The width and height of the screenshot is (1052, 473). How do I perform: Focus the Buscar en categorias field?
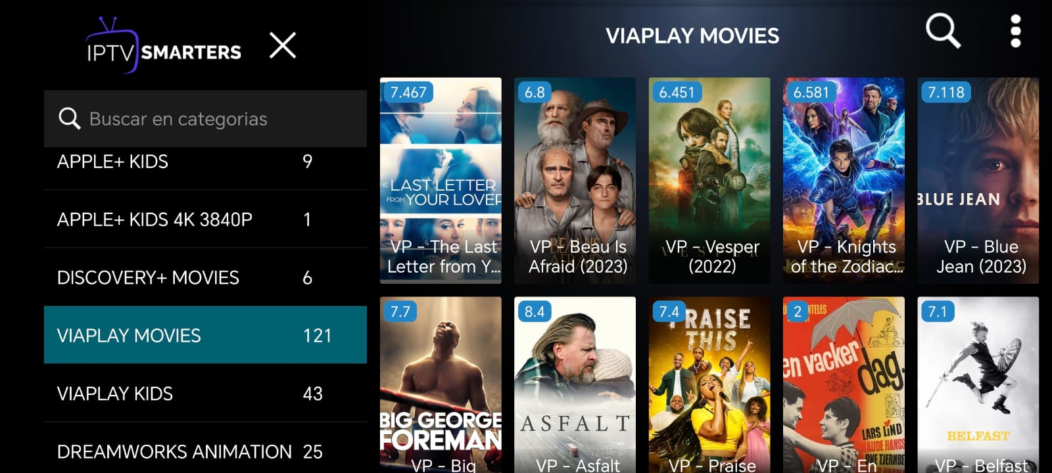205,119
